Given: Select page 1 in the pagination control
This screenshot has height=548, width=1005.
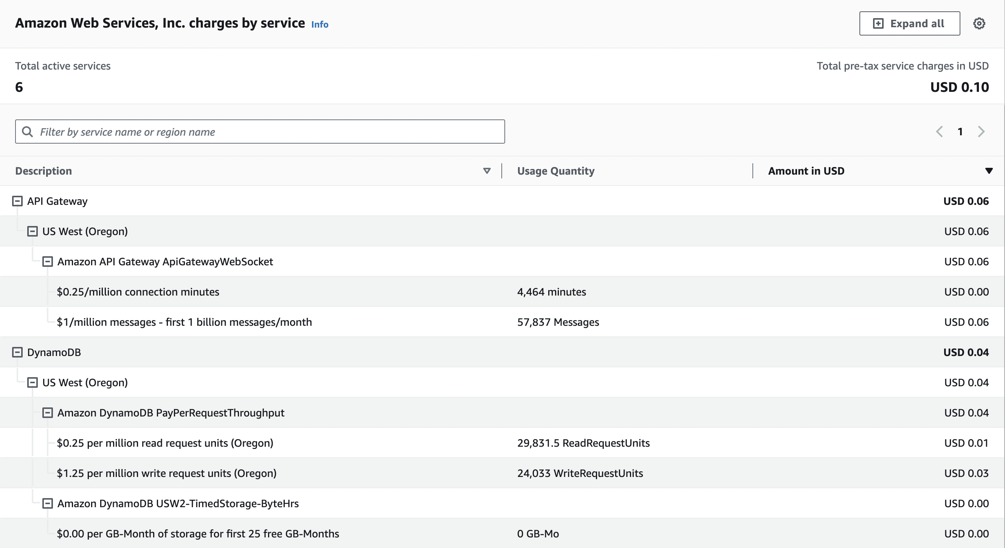Looking at the screenshot, I should point(960,132).
